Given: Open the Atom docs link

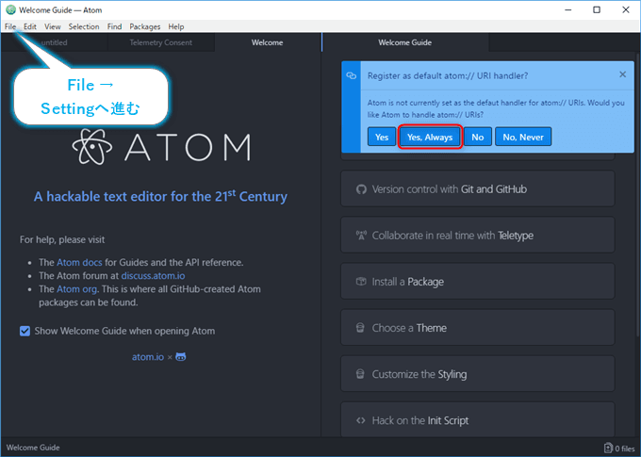Looking at the screenshot, I should point(79,263).
